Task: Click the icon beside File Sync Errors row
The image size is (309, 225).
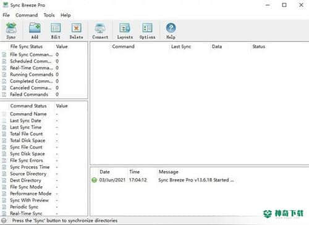Action: tap(4, 160)
